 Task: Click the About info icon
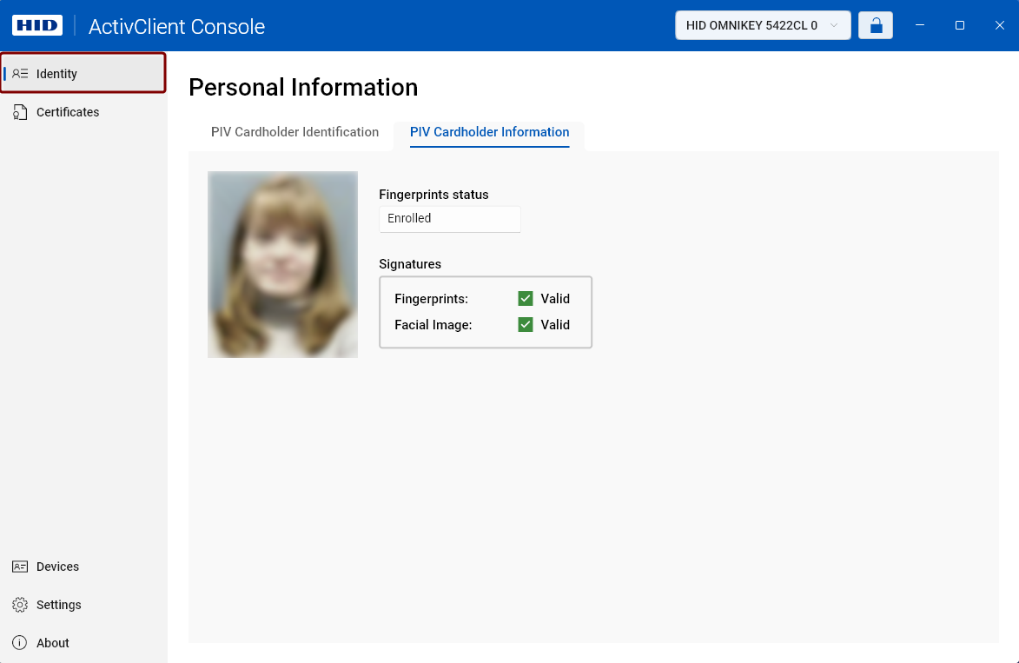(20, 643)
